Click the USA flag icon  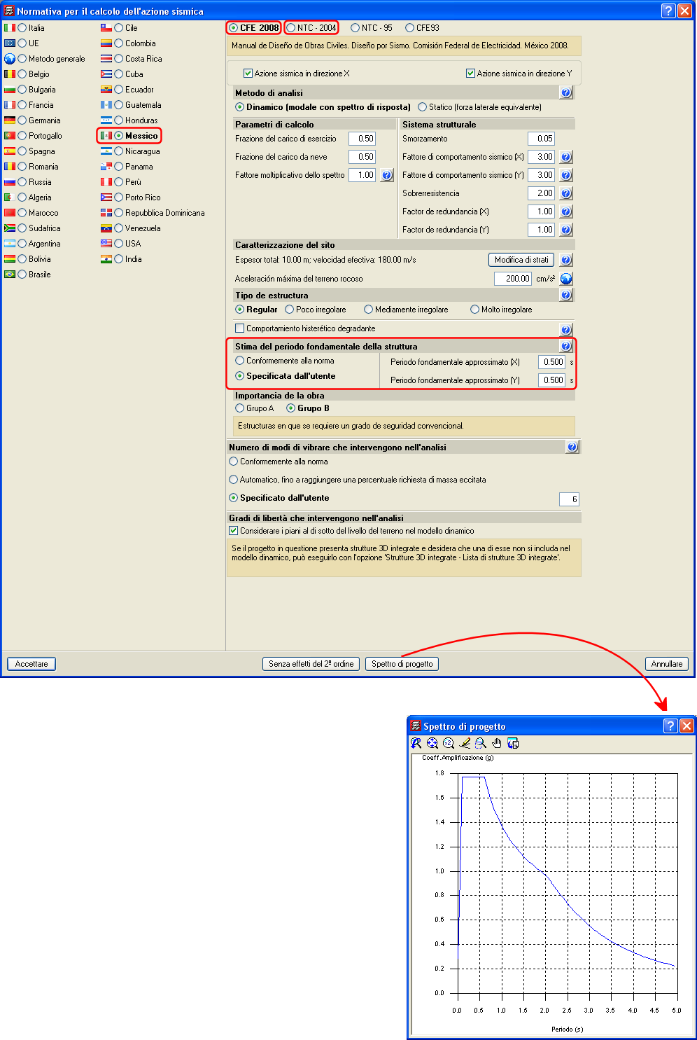click(106, 244)
